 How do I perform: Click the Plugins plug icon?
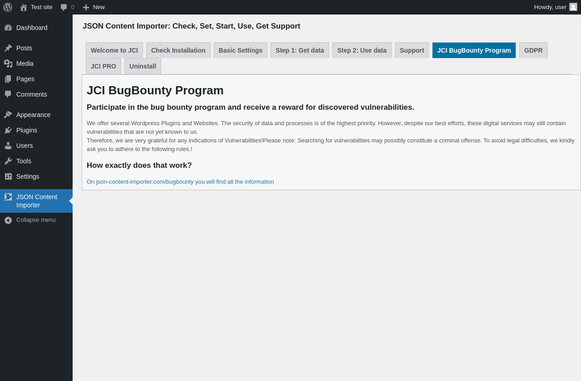coord(8,130)
